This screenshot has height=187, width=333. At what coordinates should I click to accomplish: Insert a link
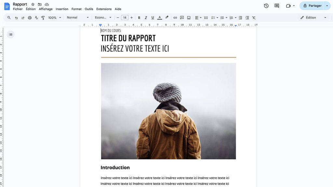point(175,18)
